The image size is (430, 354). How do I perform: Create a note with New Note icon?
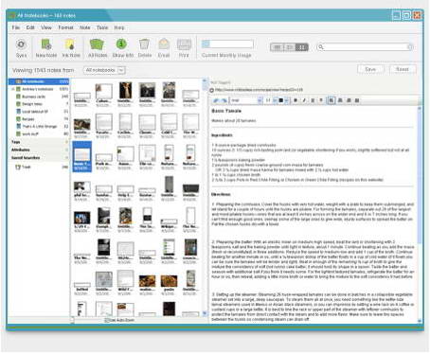click(x=46, y=44)
